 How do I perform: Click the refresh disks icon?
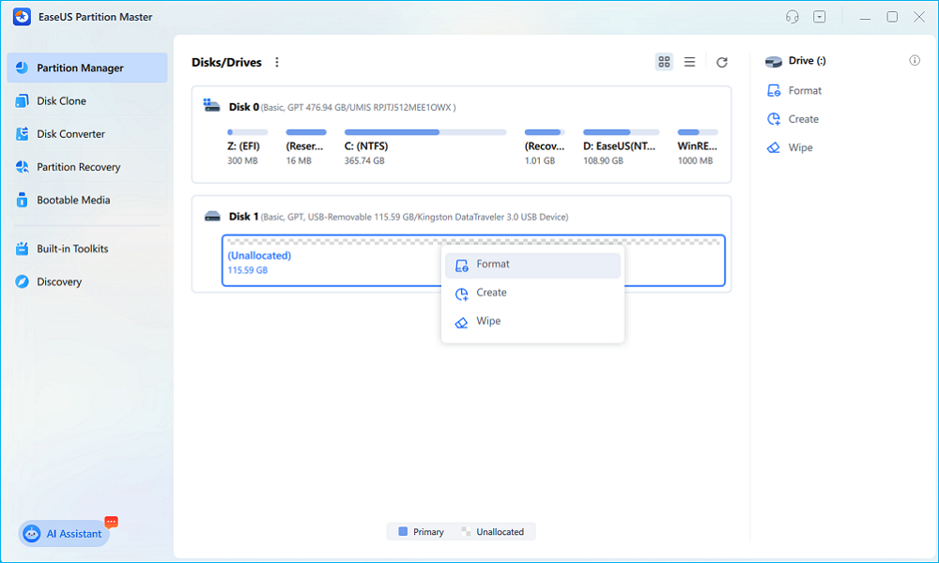(x=722, y=62)
